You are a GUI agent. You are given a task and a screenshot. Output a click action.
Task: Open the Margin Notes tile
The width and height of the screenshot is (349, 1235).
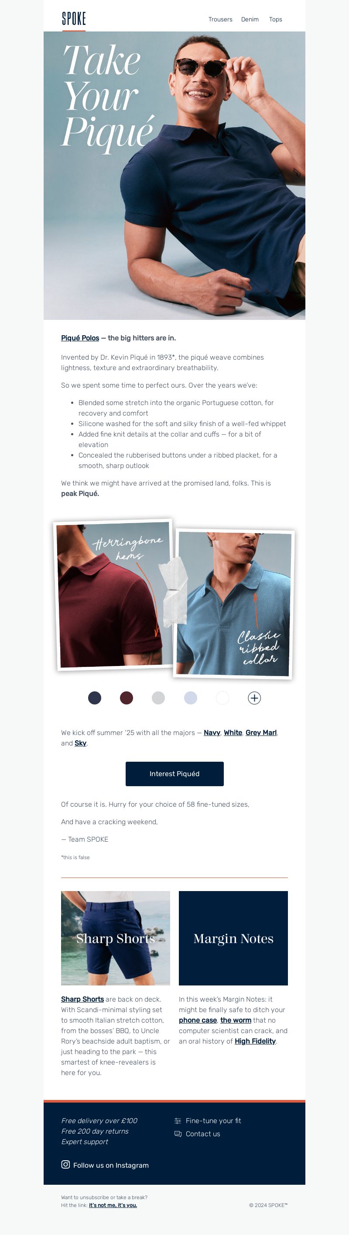point(233,938)
